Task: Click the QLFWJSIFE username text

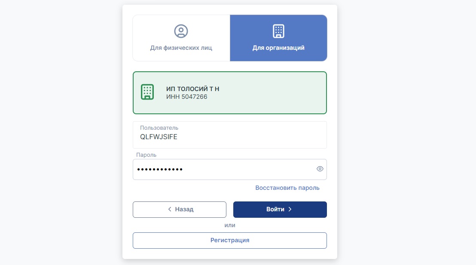Action: 159,137
